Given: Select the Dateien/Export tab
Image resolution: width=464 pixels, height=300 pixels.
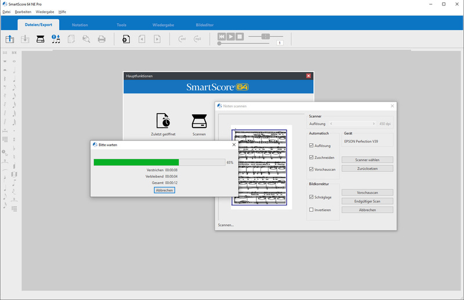Looking at the screenshot, I should click(38, 25).
